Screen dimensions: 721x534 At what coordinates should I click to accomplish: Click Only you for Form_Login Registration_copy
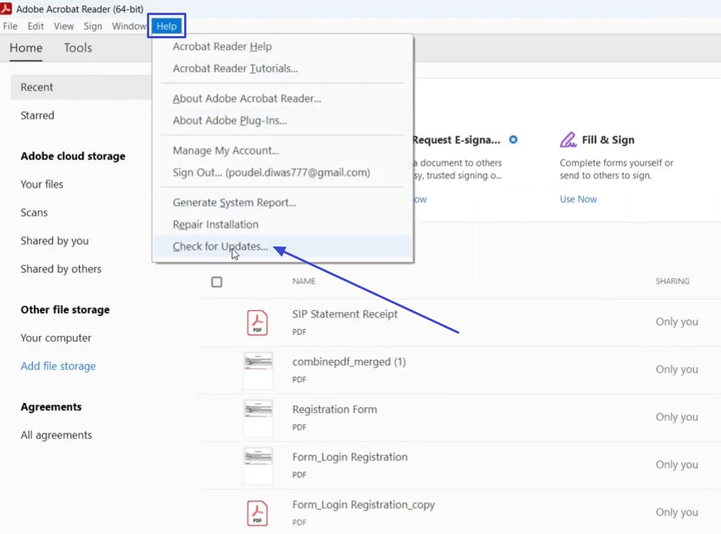pos(677,512)
